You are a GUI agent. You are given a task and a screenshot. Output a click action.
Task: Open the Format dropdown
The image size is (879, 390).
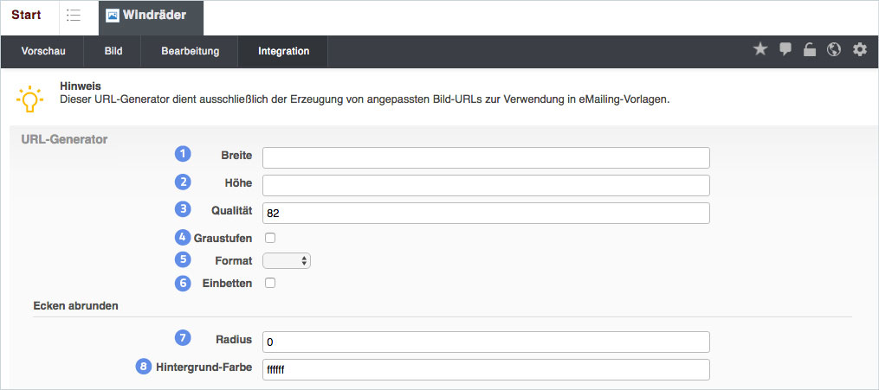click(x=287, y=260)
